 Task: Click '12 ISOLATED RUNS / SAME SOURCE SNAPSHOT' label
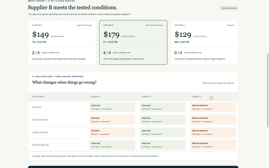coord(58,76)
